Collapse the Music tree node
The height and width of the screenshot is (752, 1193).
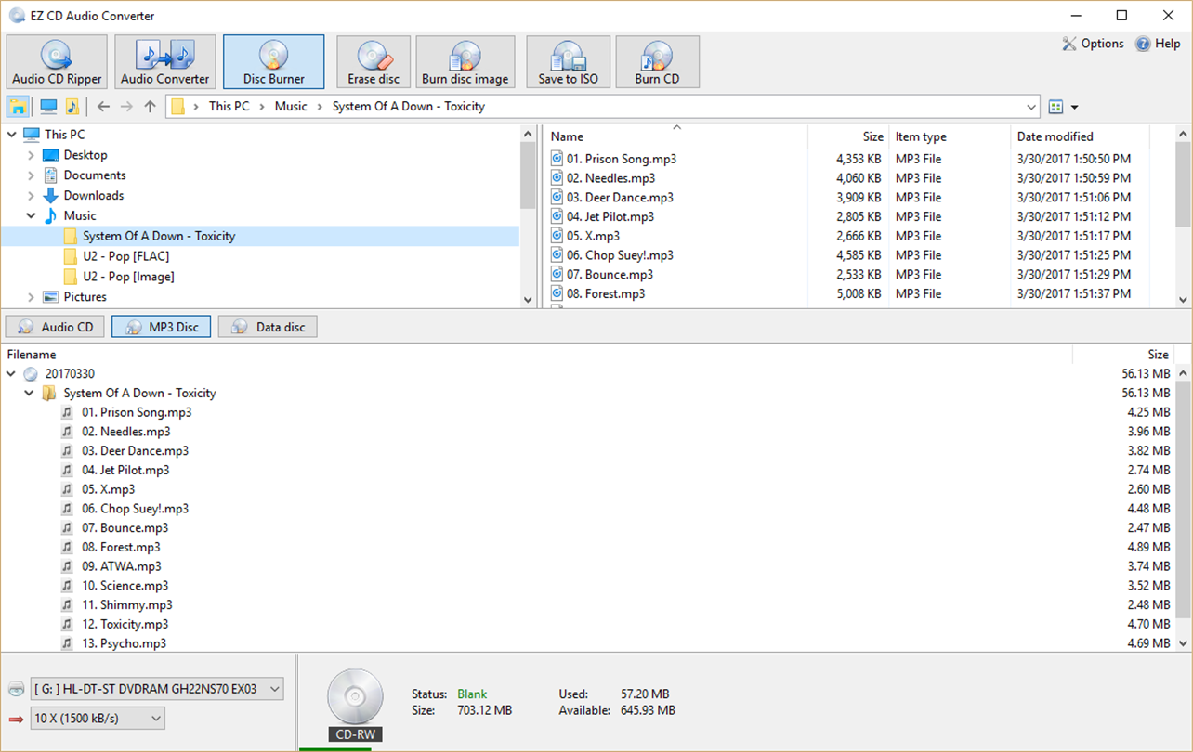click(32, 215)
